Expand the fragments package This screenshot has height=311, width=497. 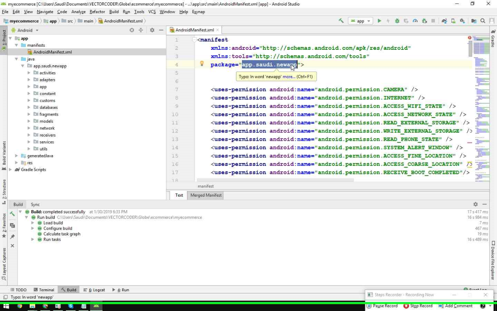29,114
